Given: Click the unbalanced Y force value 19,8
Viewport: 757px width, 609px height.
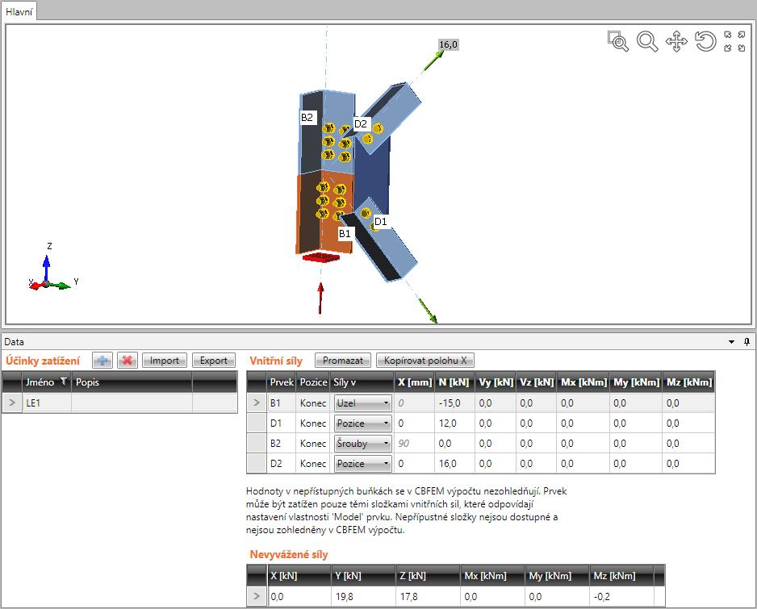Looking at the screenshot, I should (362, 596).
